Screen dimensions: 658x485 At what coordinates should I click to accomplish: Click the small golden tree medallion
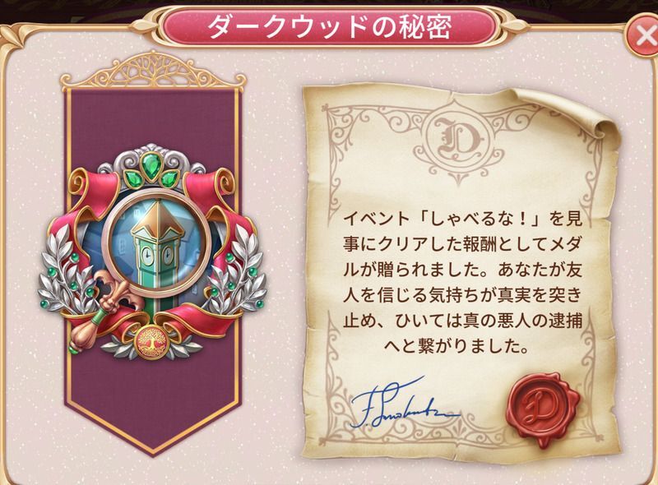coord(150,341)
